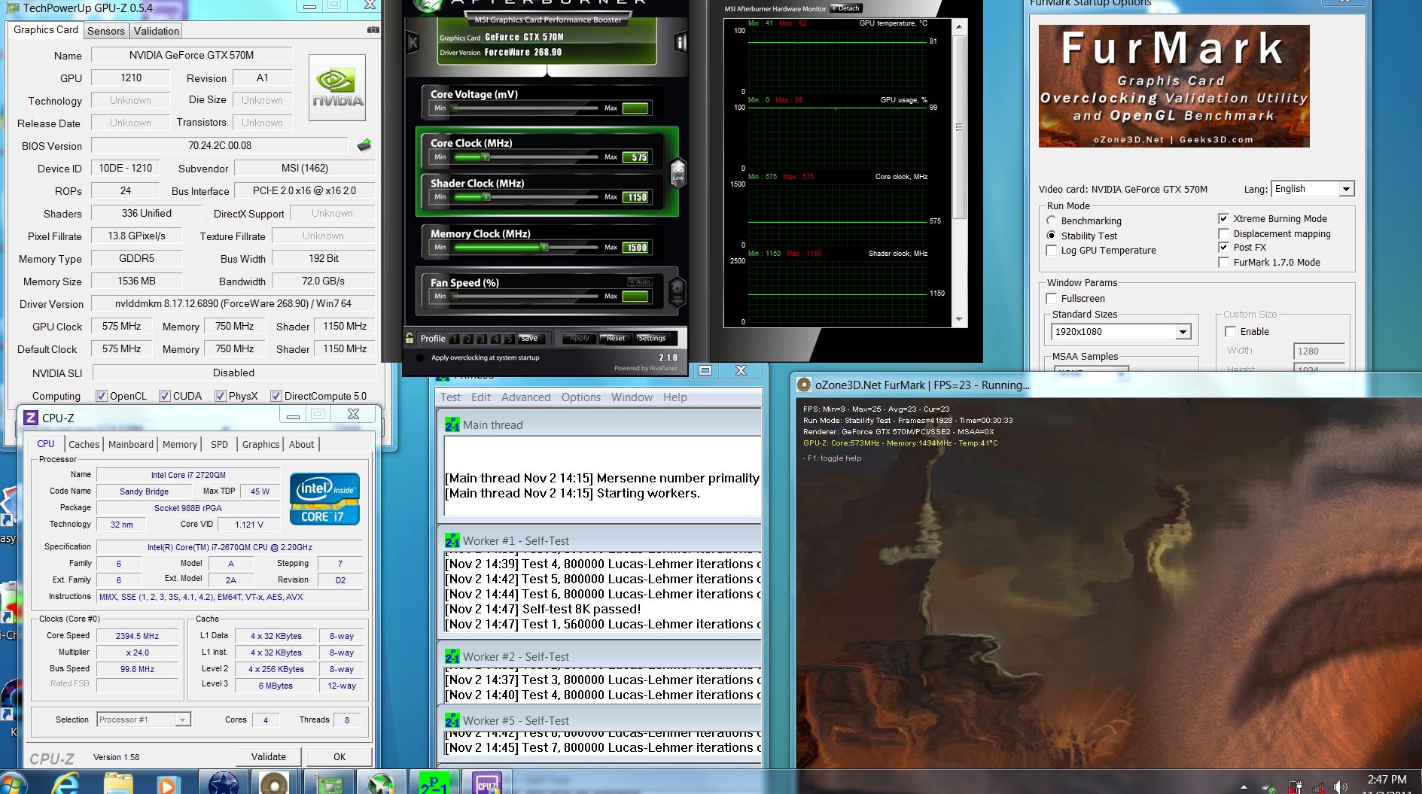Click the GPU-Z screenshot camera icon
Viewport: 1422px width, 794px height.
tap(373, 30)
